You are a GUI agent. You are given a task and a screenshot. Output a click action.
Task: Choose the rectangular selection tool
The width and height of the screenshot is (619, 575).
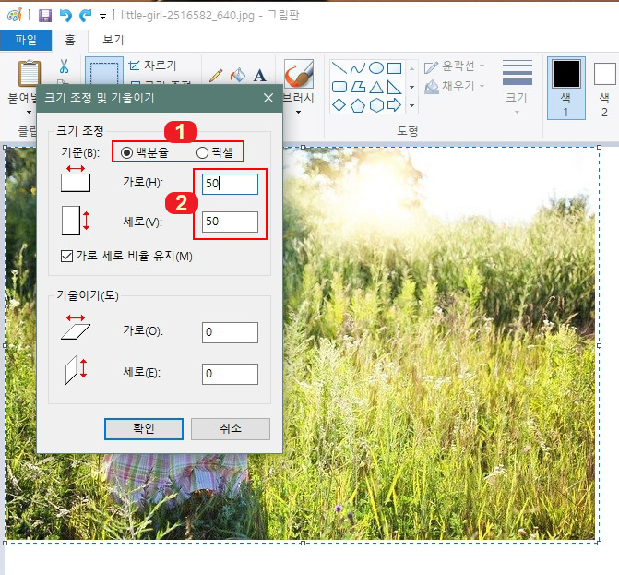coord(104,71)
